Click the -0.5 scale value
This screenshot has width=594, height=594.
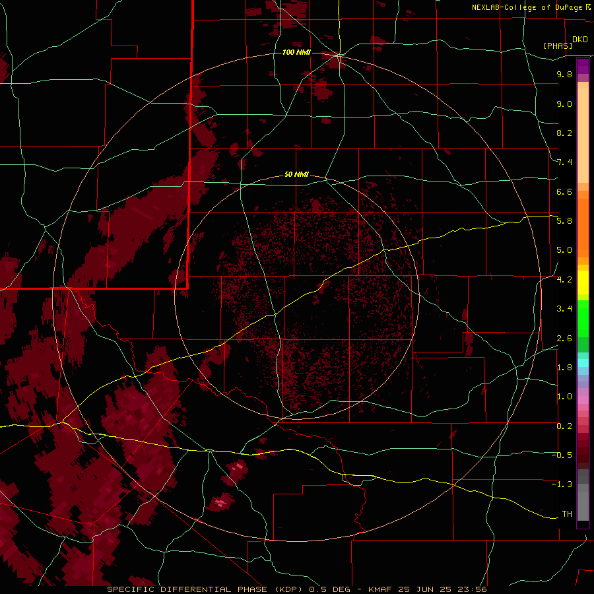[562, 455]
